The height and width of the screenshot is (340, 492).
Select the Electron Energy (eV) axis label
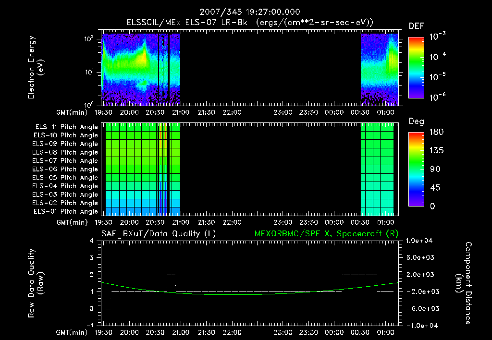36,68
